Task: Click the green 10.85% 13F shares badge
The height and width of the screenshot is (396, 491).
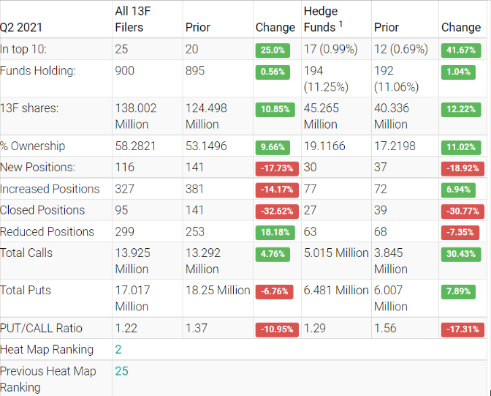Action: coord(276,109)
